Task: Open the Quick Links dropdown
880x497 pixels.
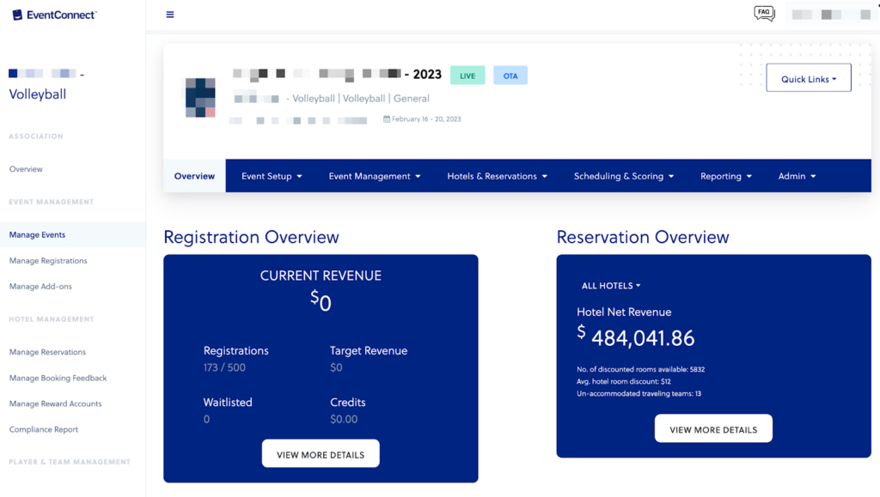Action: coord(807,77)
